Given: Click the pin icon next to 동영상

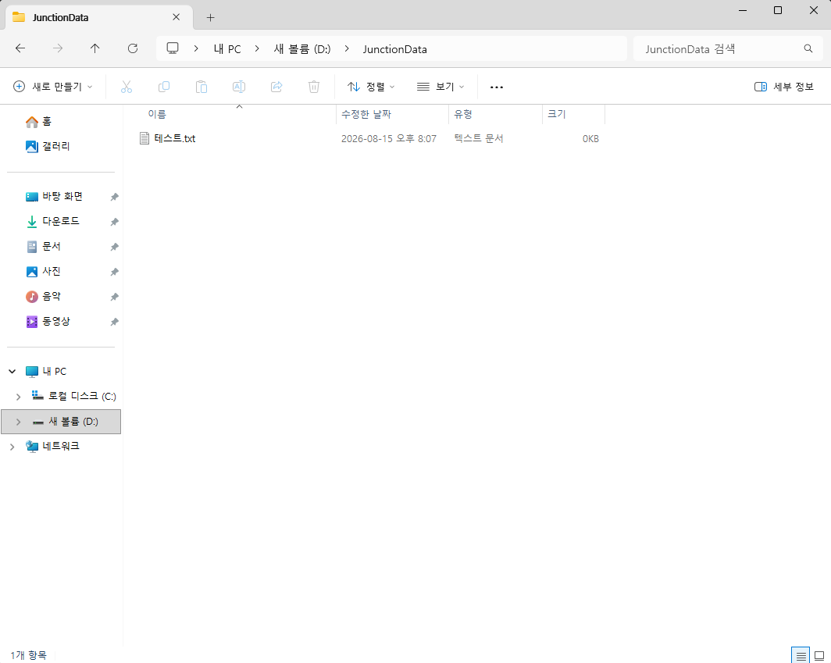Looking at the screenshot, I should [114, 322].
